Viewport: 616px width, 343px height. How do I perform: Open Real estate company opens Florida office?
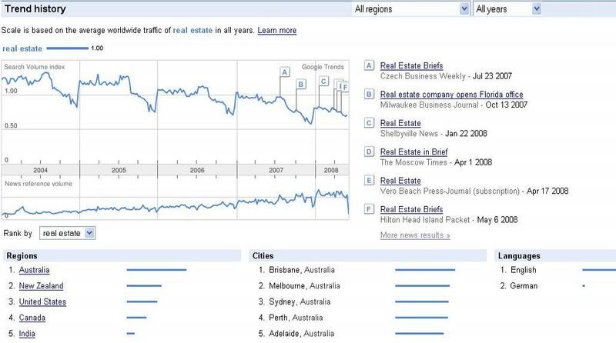click(451, 95)
